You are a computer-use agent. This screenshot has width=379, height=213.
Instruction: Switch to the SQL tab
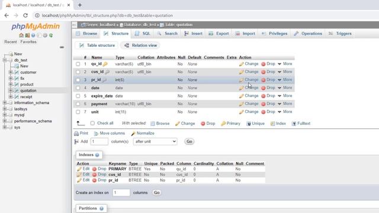click(143, 34)
